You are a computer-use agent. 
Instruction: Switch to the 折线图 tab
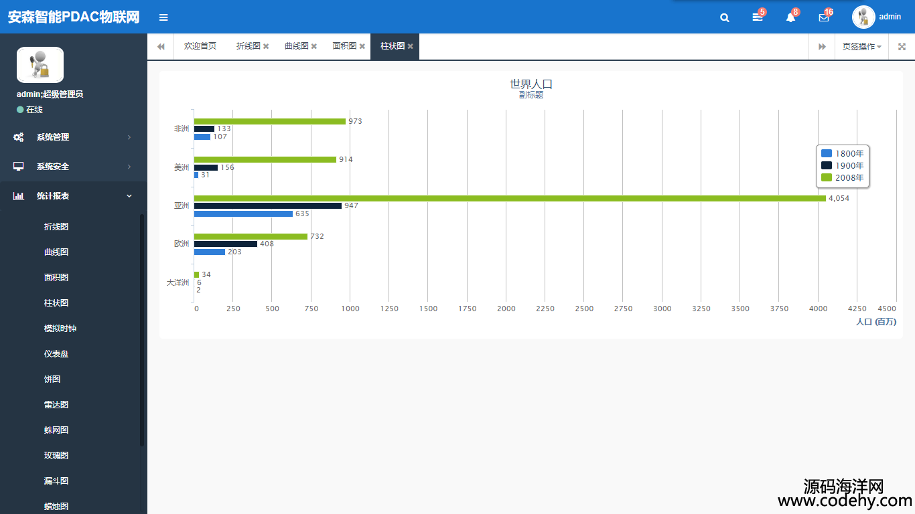248,46
